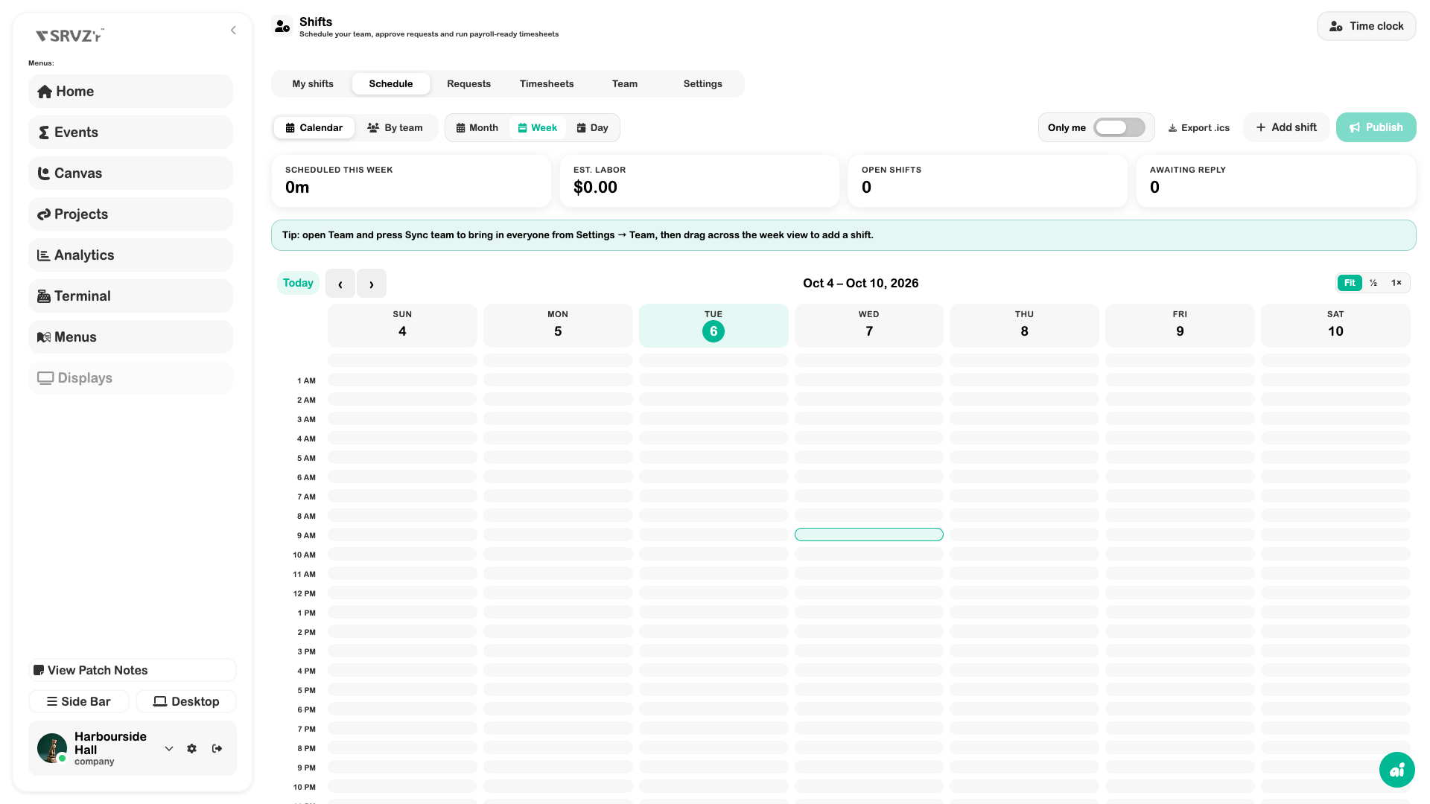
Task: Switch calendar to Month view
Action: (x=477, y=128)
